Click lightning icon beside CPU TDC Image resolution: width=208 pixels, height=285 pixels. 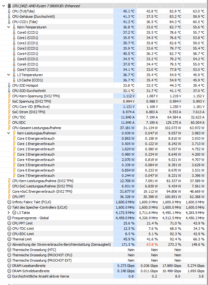9,117
